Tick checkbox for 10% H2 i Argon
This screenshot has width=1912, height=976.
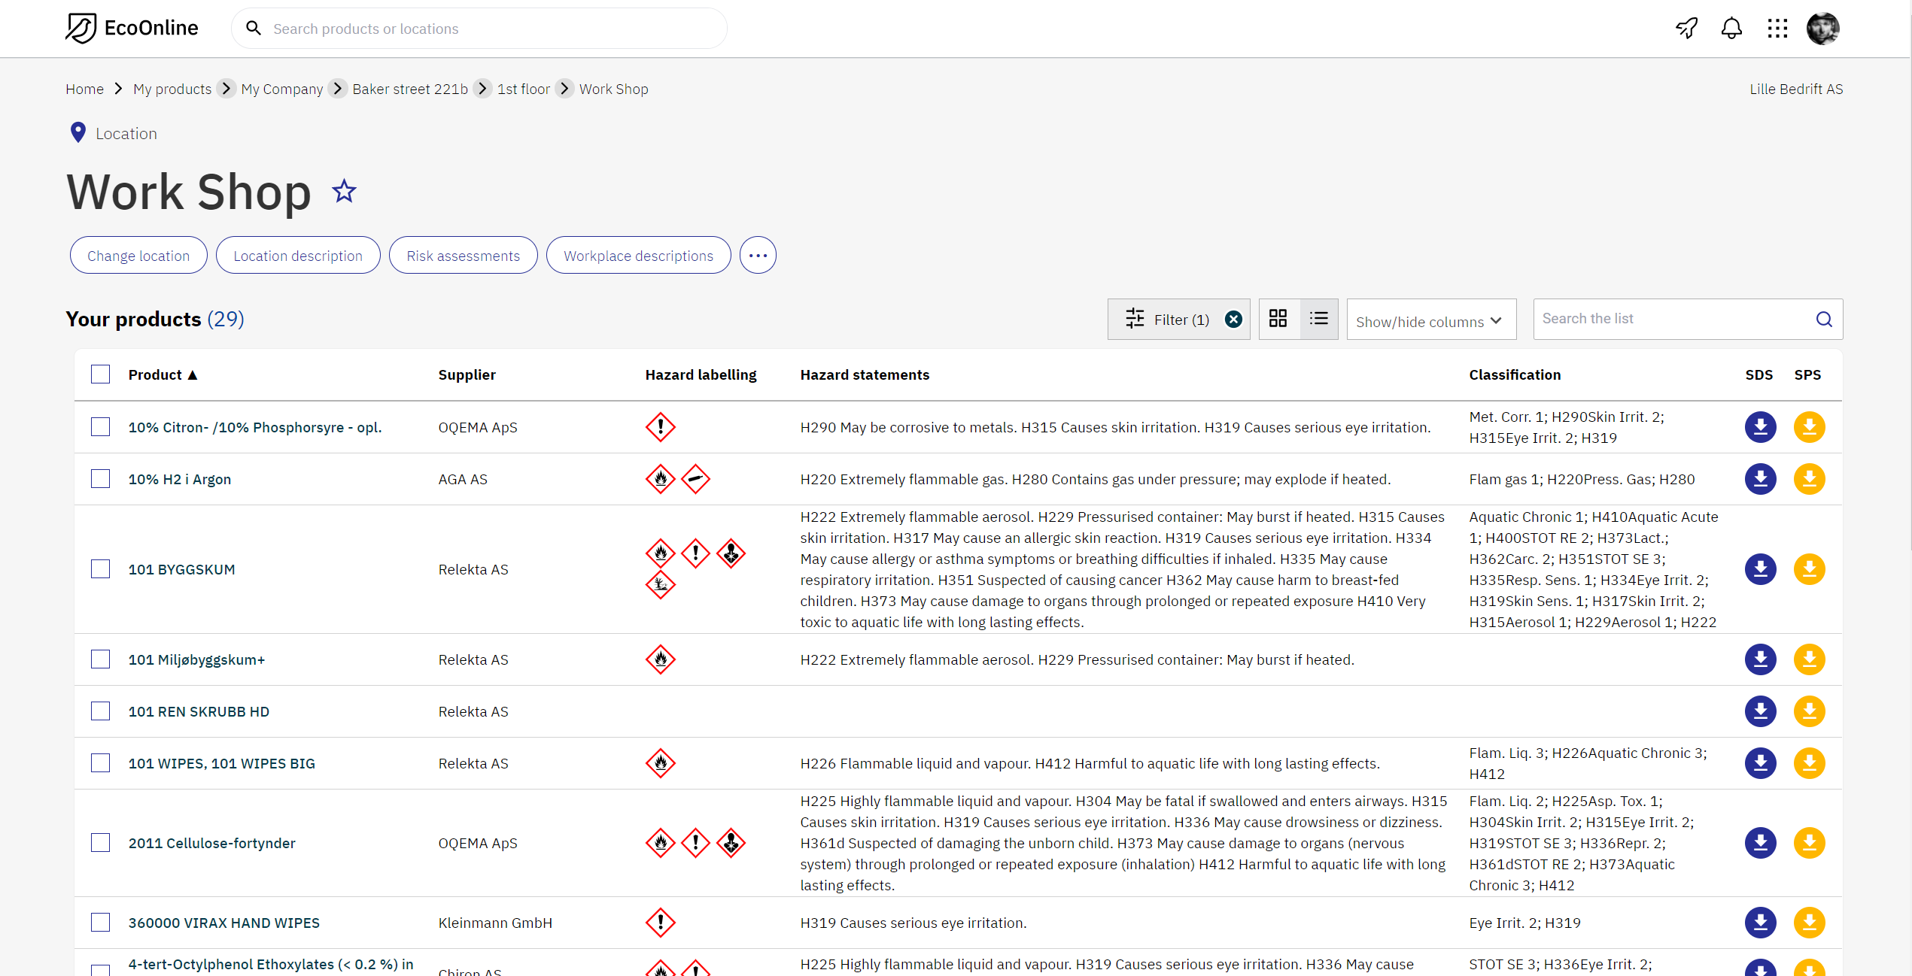pos(100,479)
